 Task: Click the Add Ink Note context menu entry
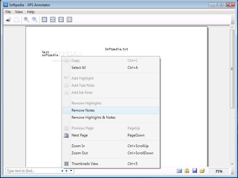[x=111, y=93]
